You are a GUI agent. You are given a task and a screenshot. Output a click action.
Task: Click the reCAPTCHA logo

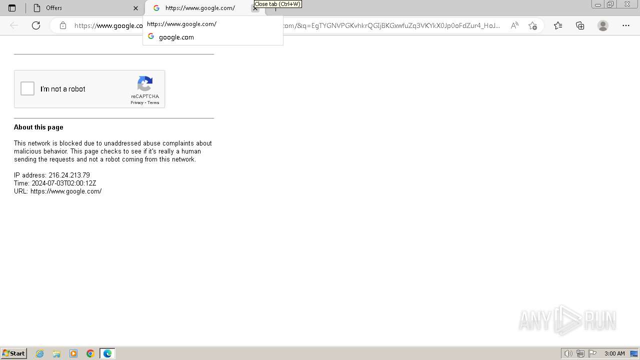pyautogui.click(x=145, y=83)
